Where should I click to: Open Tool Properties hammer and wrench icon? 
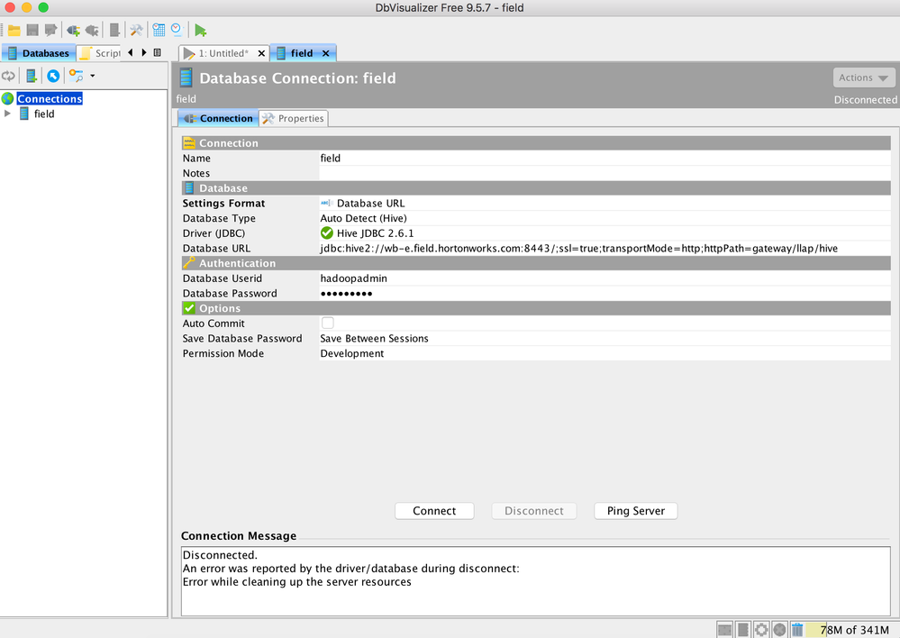(x=136, y=30)
